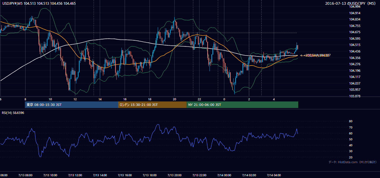Select the 7/13 20:00 date axis label
The height and width of the screenshot is (178, 380).
click(x=174, y=175)
